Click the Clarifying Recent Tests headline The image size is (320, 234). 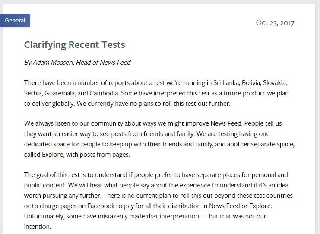tap(74, 44)
